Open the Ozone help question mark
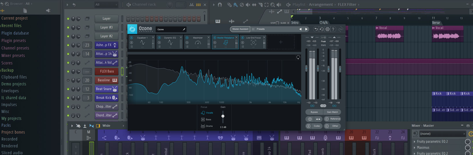The image size is (473, 155). coord(333,29)
